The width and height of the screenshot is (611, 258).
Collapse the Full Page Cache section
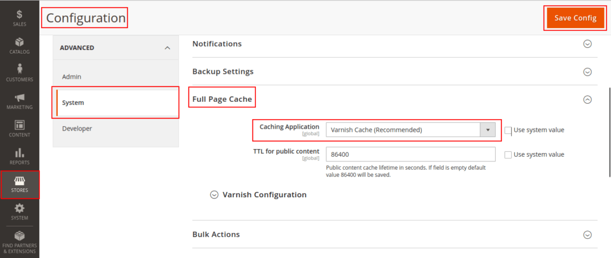[587, 100]
